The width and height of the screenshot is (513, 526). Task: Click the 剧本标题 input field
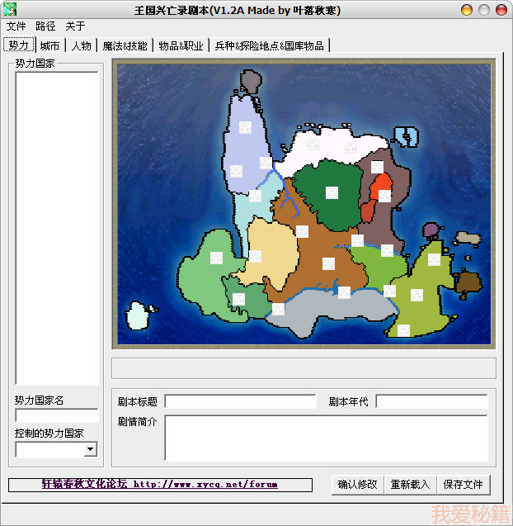click(240, 402)
